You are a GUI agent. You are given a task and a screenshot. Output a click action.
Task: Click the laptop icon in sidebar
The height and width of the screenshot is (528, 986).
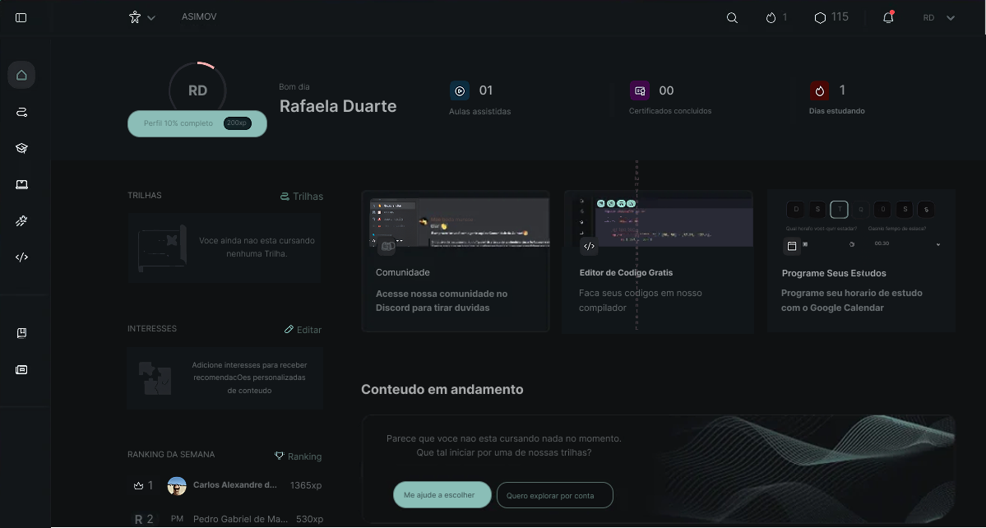point(21,184)
